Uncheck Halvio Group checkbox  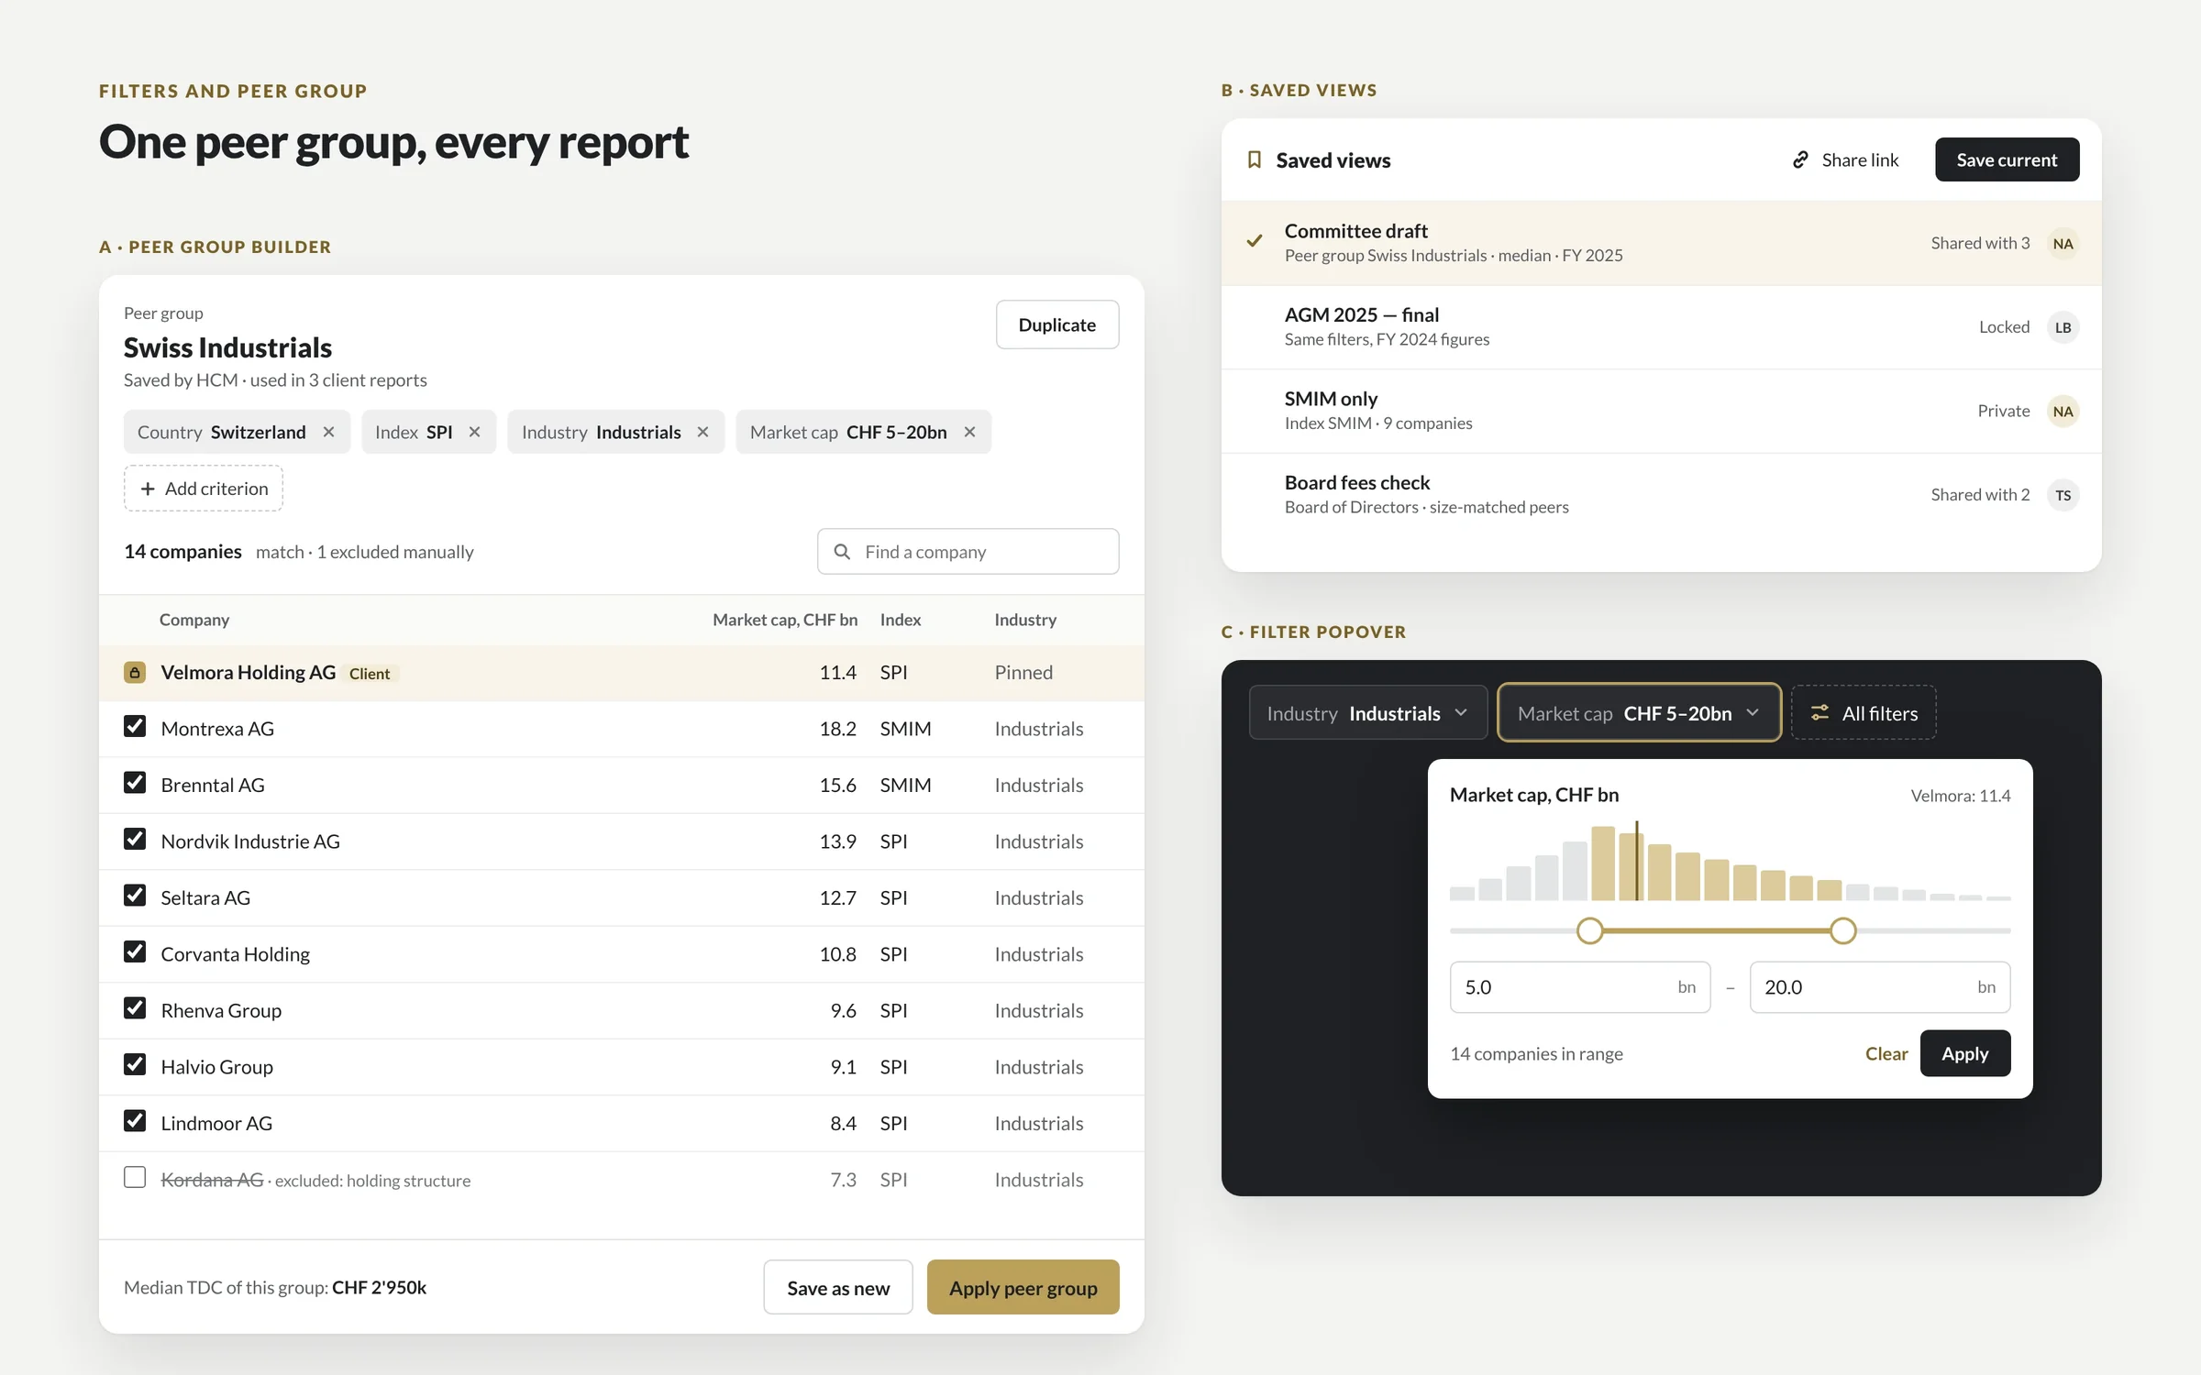tap(135, 1065)
